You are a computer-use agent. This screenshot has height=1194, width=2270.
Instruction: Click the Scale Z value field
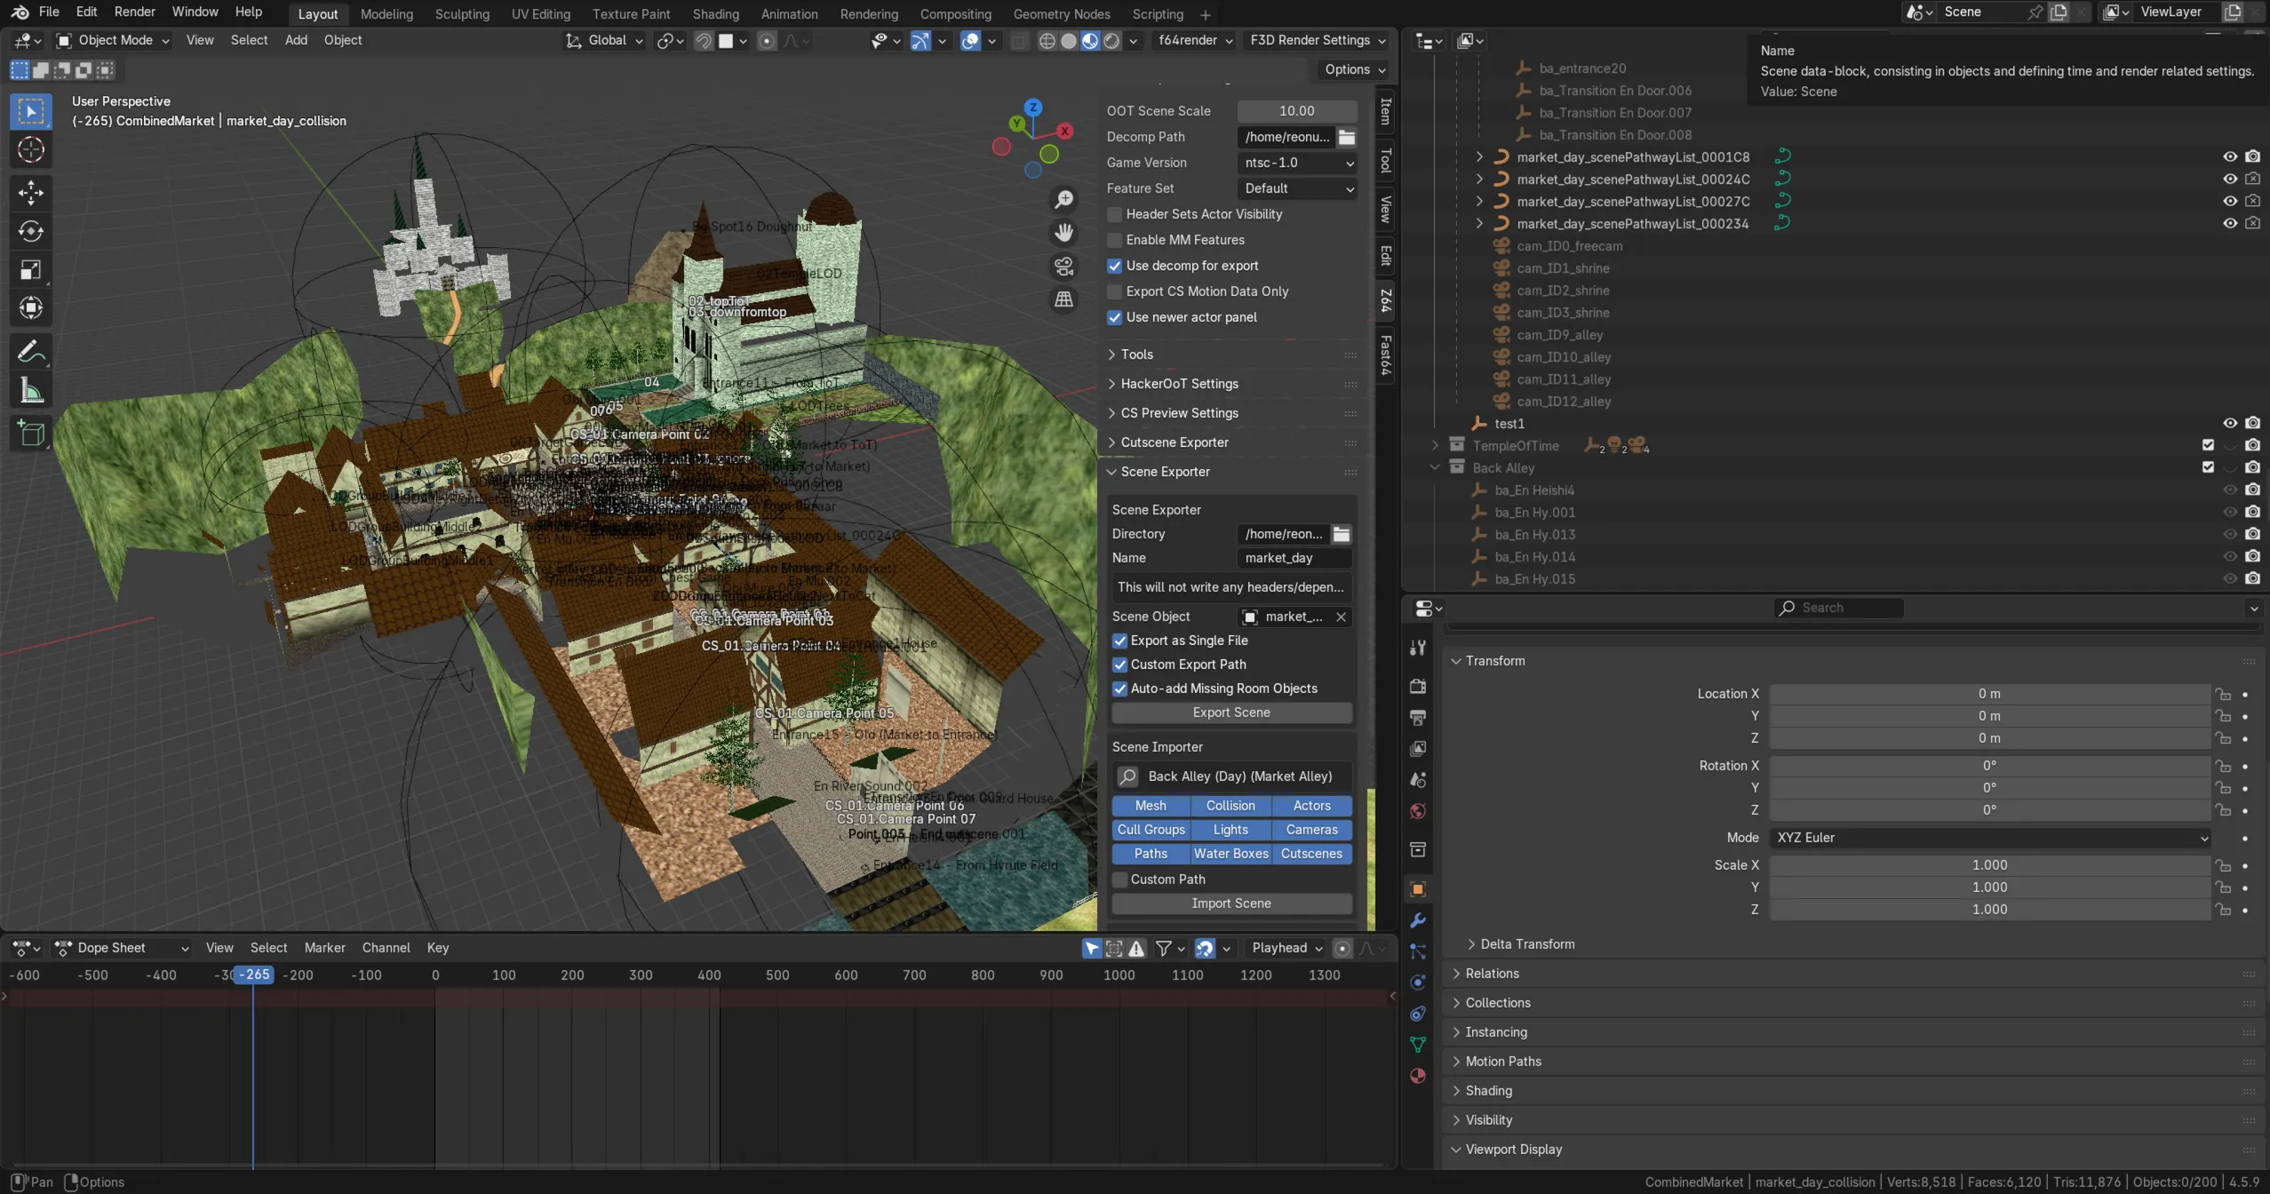(1989, 910)
